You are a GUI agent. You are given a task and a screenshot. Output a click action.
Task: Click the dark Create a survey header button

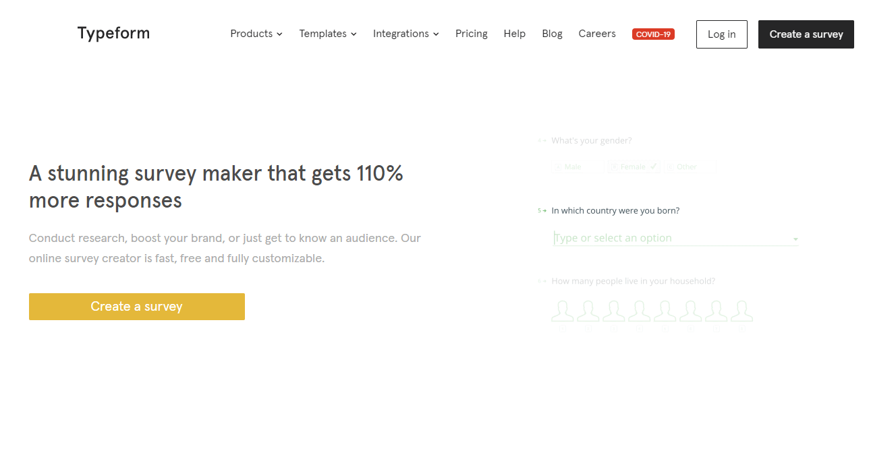(x=806, y=34)
